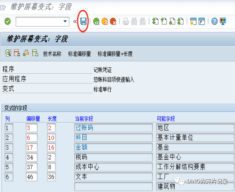Image resolution: width=235 pixels, height=192 pixels.
Task: Click length field with value 36
Action: [x=51, y=177]
